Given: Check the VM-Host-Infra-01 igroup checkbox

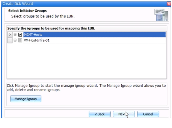Looking at the screenshot, I should click(x=20, y=40).
